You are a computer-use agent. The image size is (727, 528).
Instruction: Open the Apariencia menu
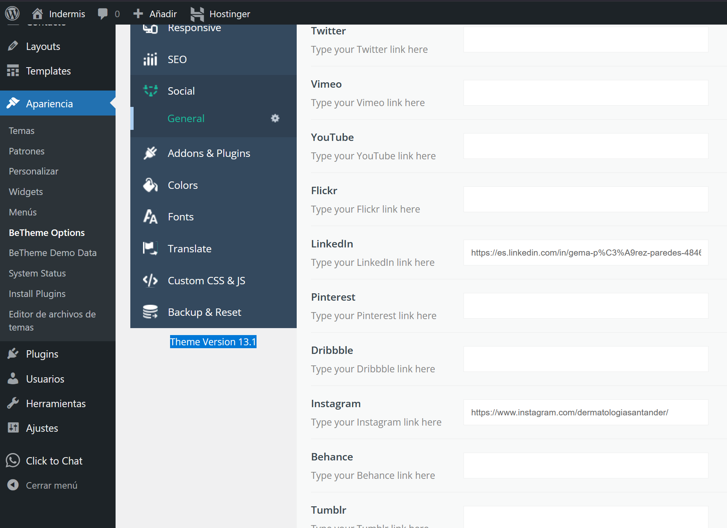pyautogui.click(x=58, y=103)
